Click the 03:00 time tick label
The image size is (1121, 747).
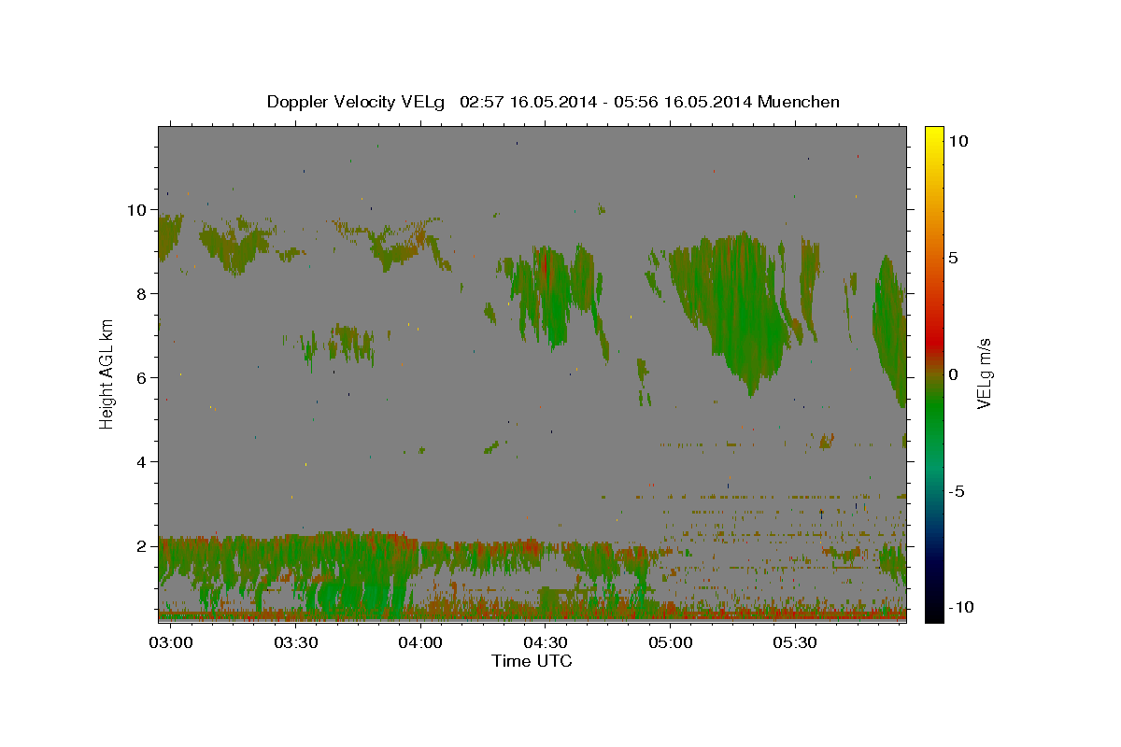pyautogui.click(x=171, y=642)
